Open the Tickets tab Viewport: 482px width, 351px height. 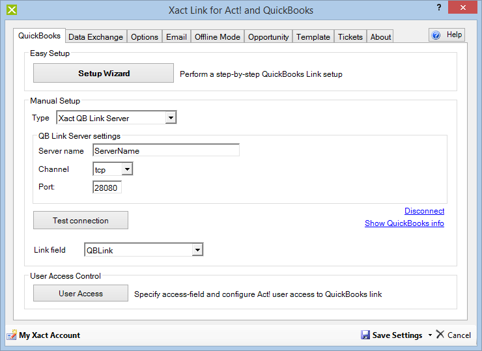pyautogui.click(x=350, y=37)
